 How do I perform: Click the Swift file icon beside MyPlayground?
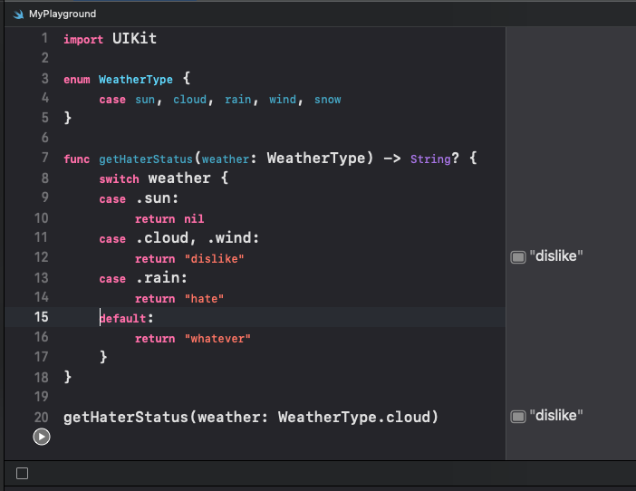(18, 14)
